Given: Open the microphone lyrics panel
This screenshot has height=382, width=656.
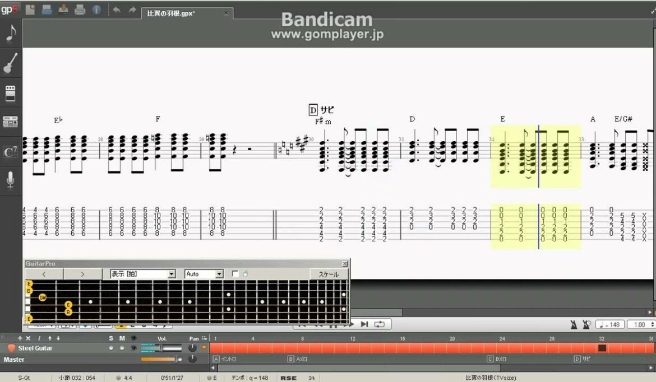Looking at the screenshot, I should (x=11, y=180).
